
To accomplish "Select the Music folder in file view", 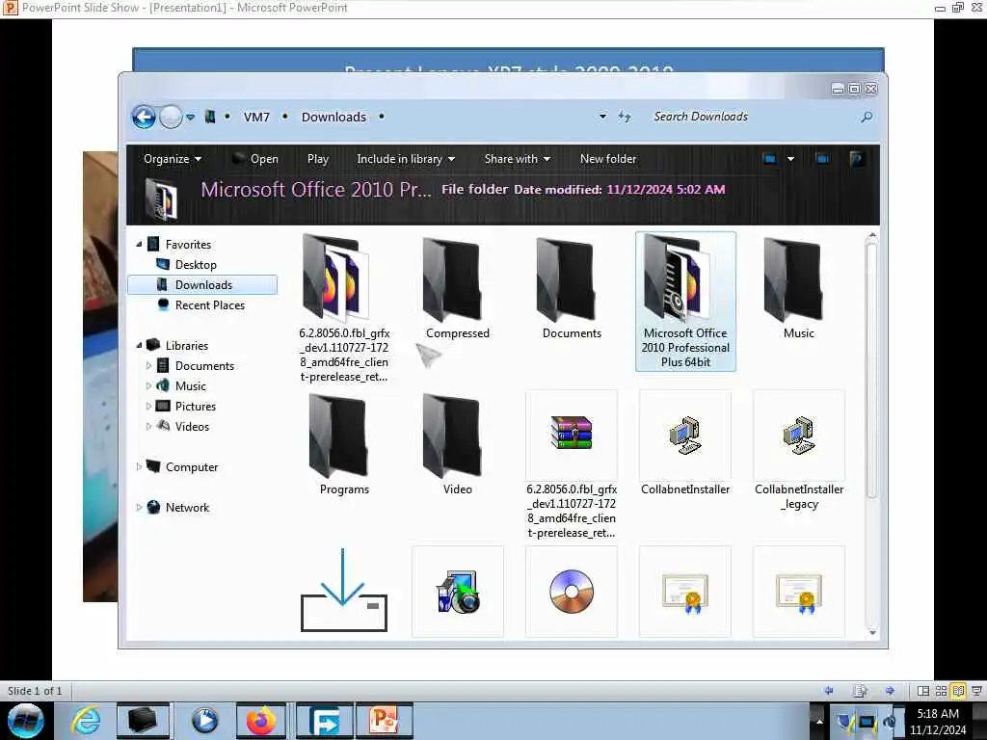I will [x=799, y=287].
